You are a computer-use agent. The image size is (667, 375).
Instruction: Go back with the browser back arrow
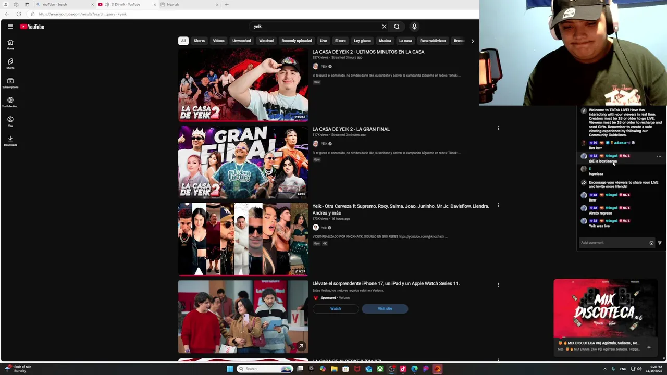click(7, 14)
